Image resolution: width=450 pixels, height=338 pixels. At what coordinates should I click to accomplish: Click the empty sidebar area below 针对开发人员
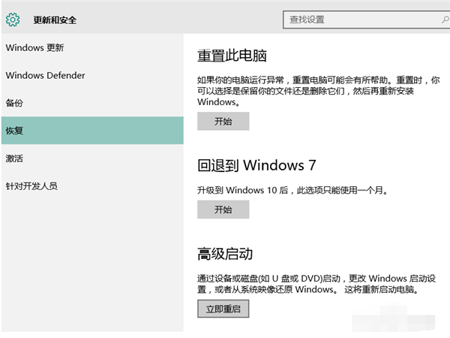90,263
